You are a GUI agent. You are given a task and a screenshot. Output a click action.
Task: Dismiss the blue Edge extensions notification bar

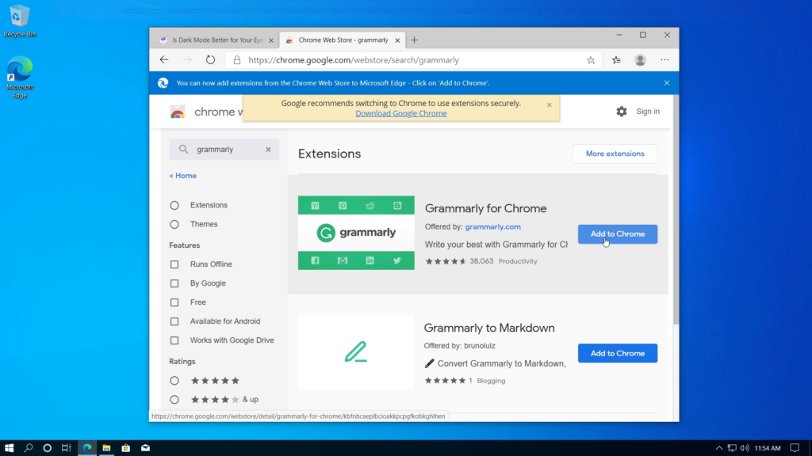tap(666, 82)
